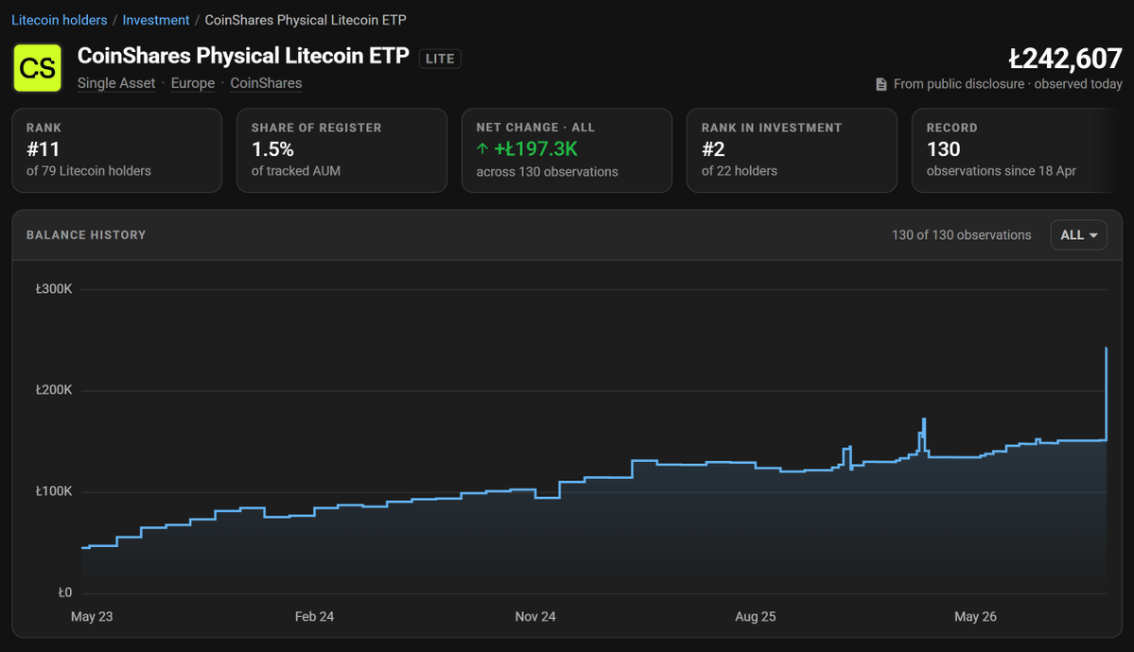Select the RANK #11 stat card

pos(117,150)
